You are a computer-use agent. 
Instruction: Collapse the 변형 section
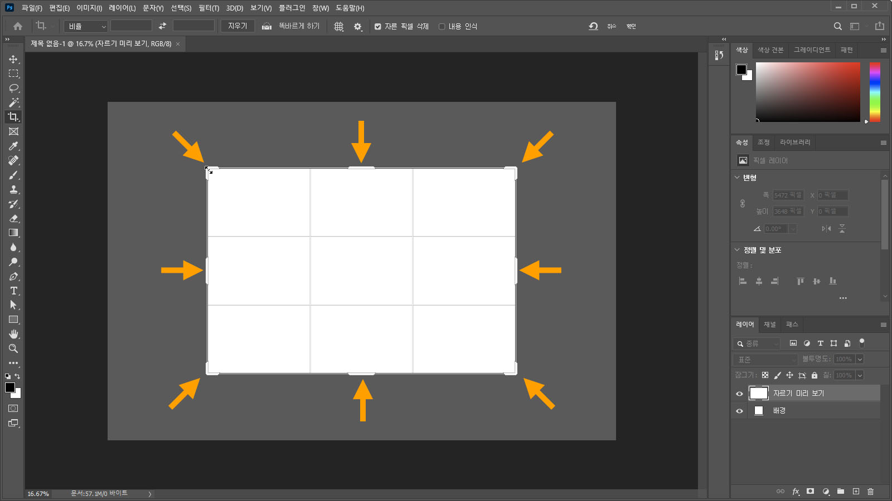point(737,178)
